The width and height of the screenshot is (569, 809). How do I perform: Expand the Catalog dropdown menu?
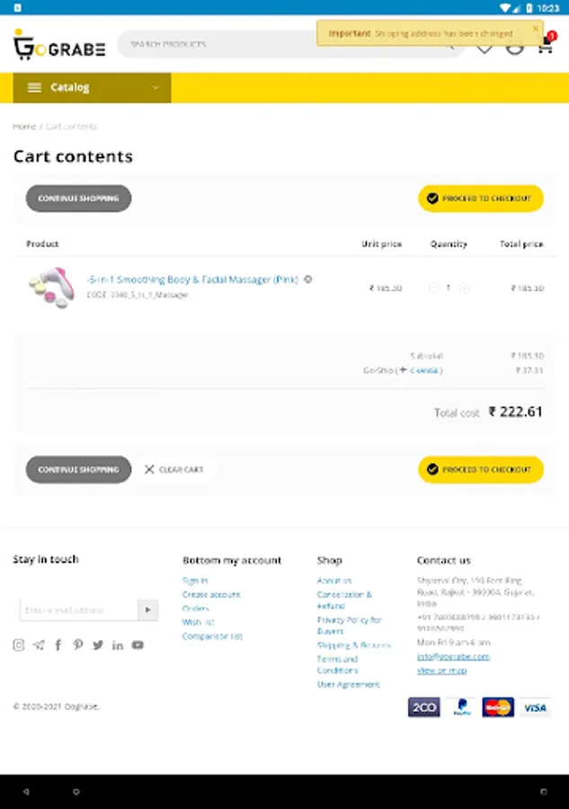(92, 87)
